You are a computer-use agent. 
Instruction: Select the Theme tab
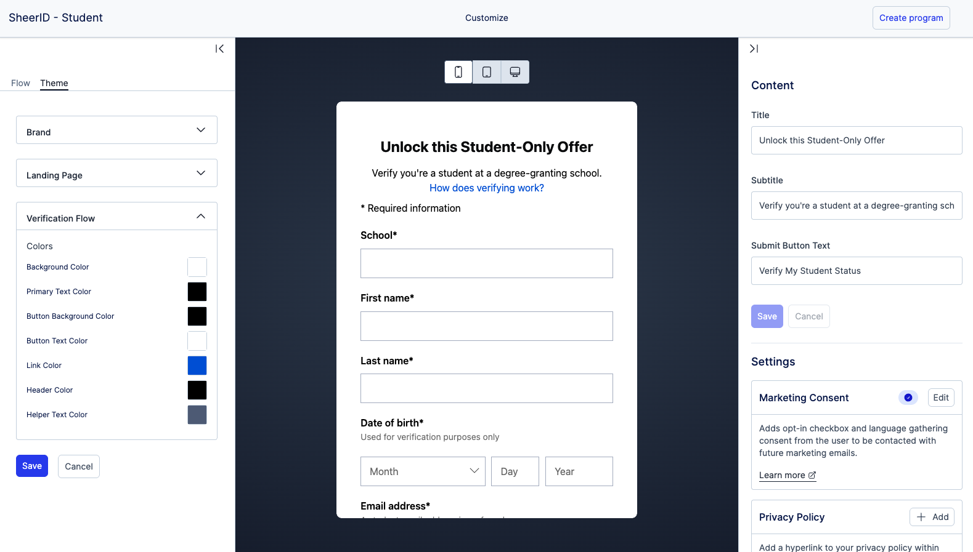click(x=54, y=83)
